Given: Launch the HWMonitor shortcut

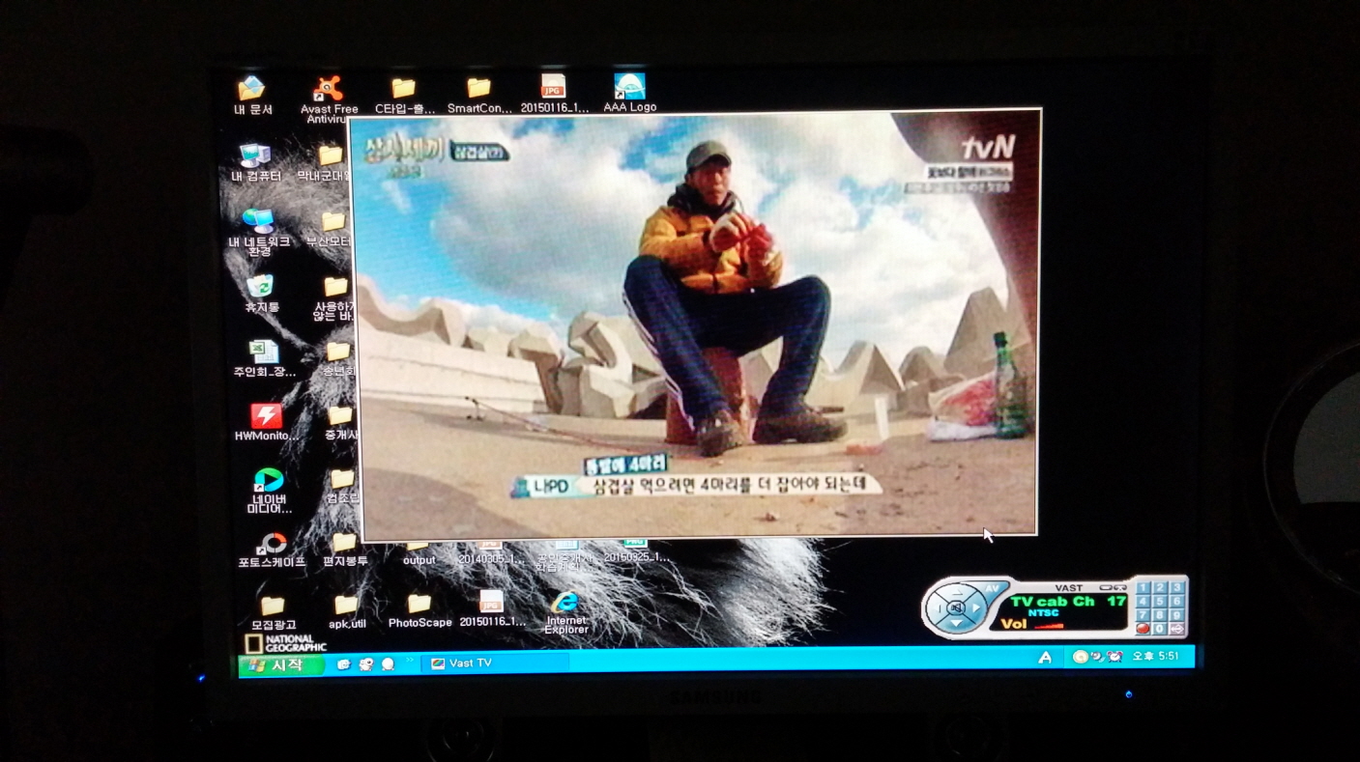Looking at the screenshot, I should coord(265,423).
